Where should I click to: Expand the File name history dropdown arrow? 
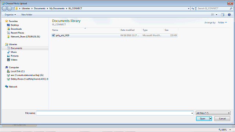(x=192, y=113)
